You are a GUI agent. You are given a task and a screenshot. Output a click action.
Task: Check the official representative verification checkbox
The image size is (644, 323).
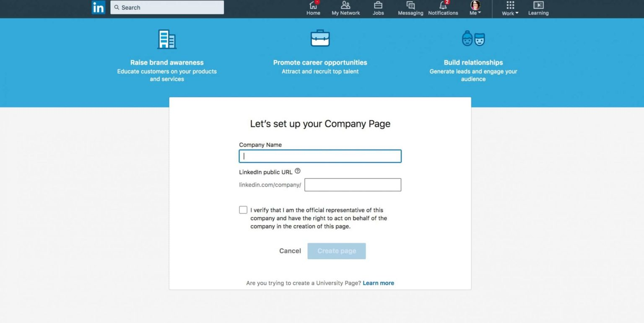[x=243, y=210]
